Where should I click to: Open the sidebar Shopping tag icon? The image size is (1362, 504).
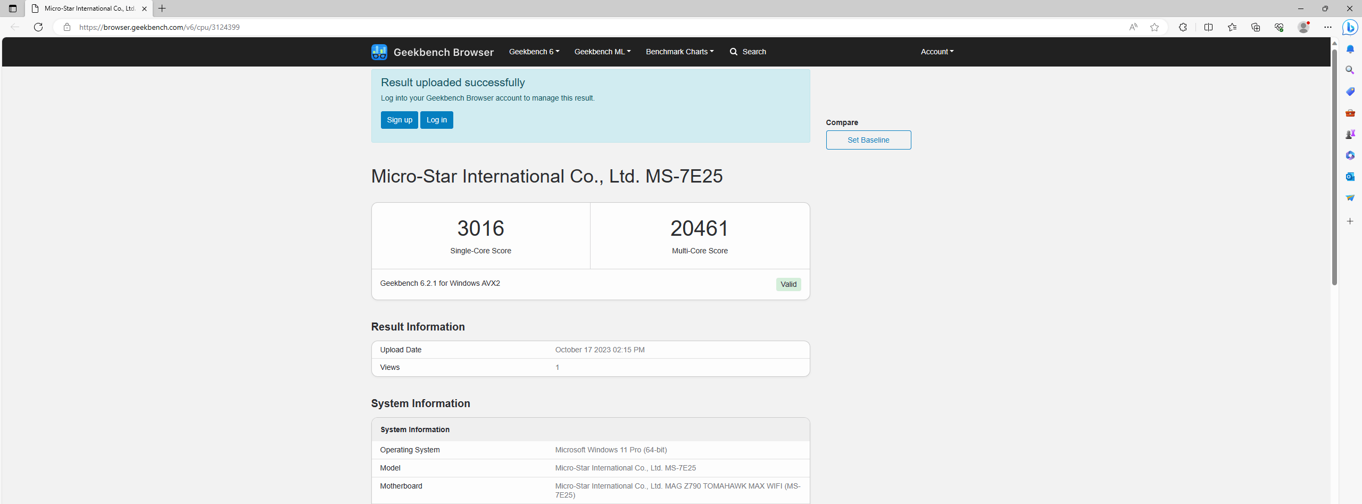click(1350, 92)
